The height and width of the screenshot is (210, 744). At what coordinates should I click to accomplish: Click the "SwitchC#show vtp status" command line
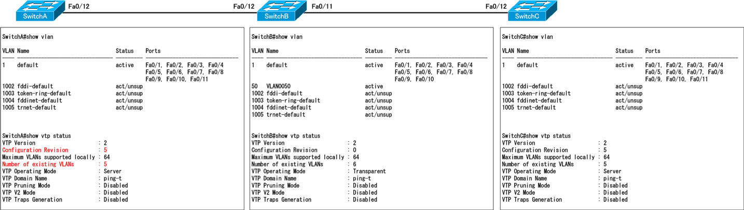coord(536,136)
